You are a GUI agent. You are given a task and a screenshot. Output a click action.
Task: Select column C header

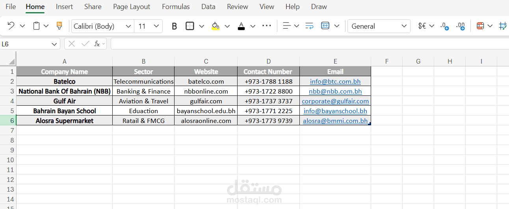(206, 61)
